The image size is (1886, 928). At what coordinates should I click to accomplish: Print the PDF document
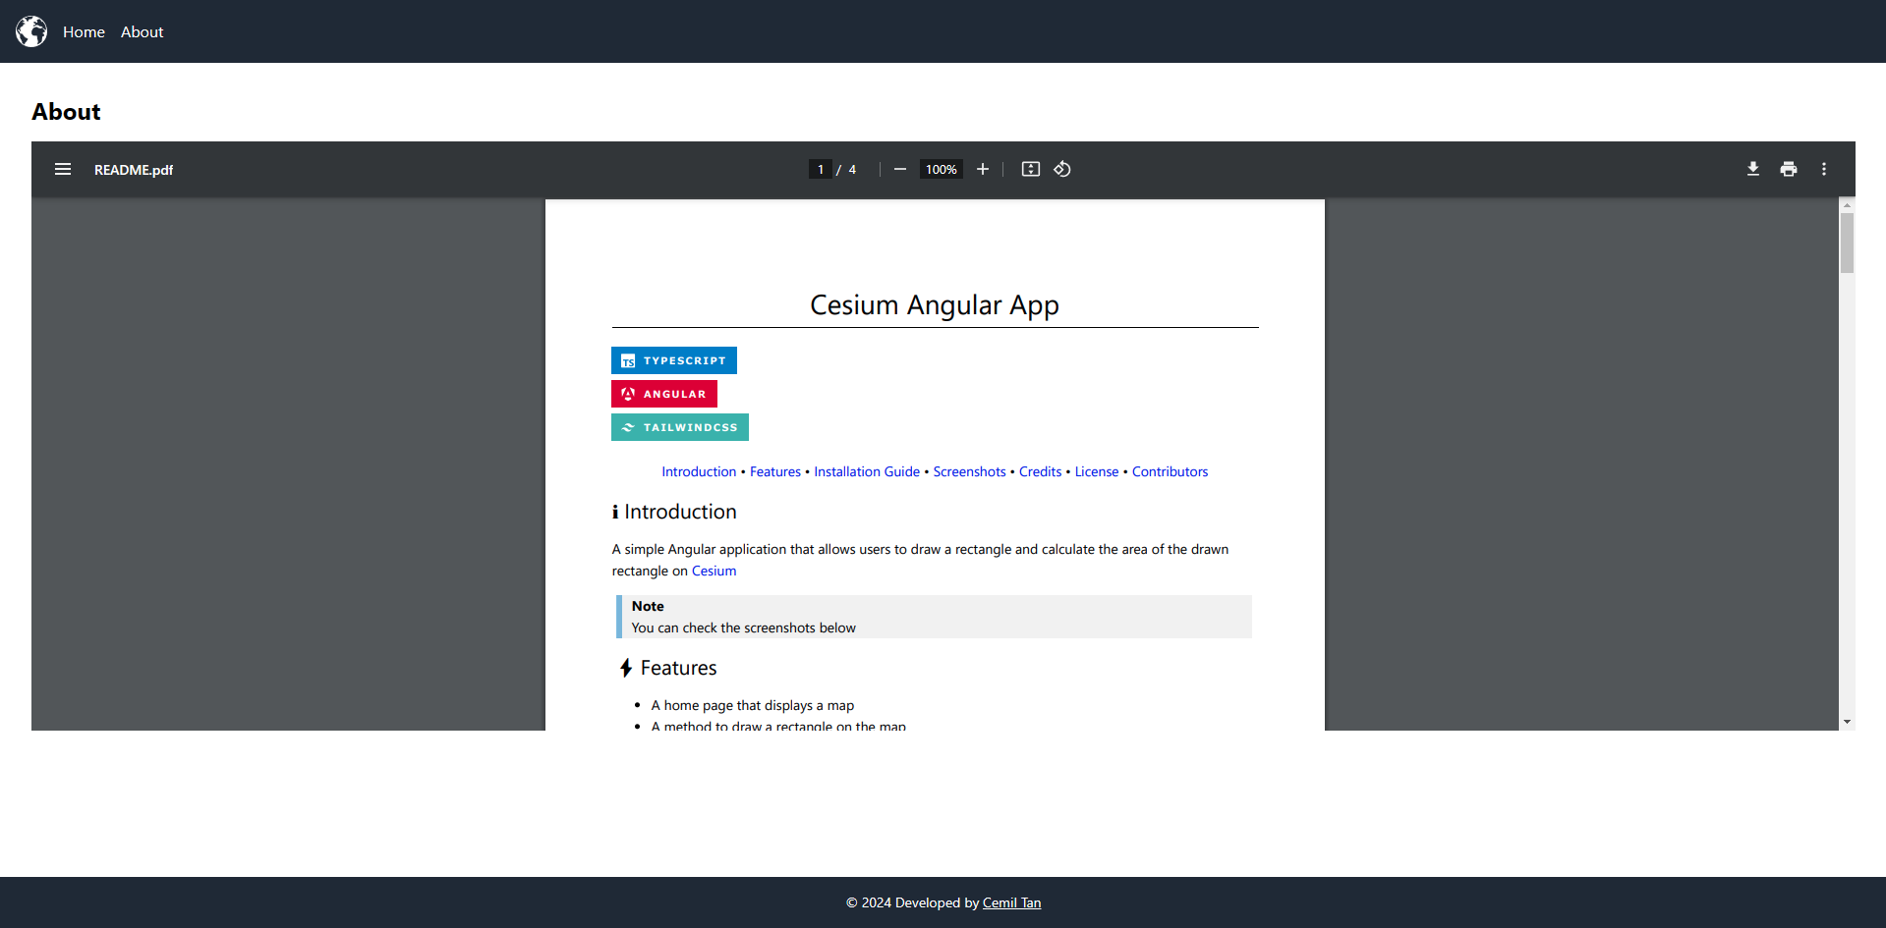[x=1788, y=169]
